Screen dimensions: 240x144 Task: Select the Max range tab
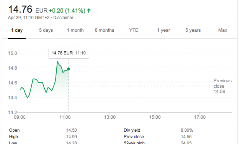coord(222,30)
